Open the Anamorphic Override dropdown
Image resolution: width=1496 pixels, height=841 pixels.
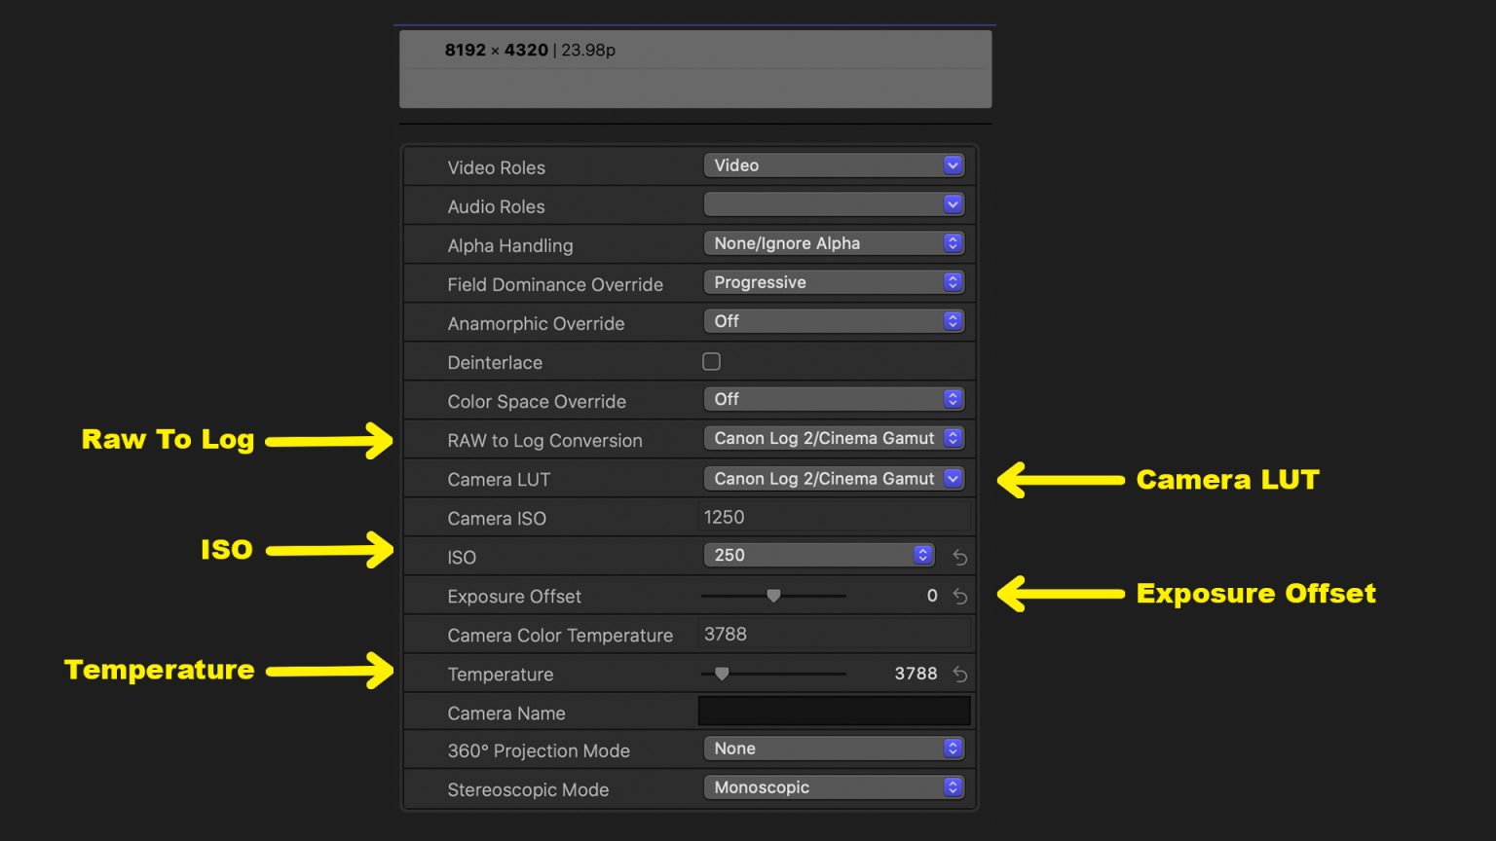tap(834, 321)
